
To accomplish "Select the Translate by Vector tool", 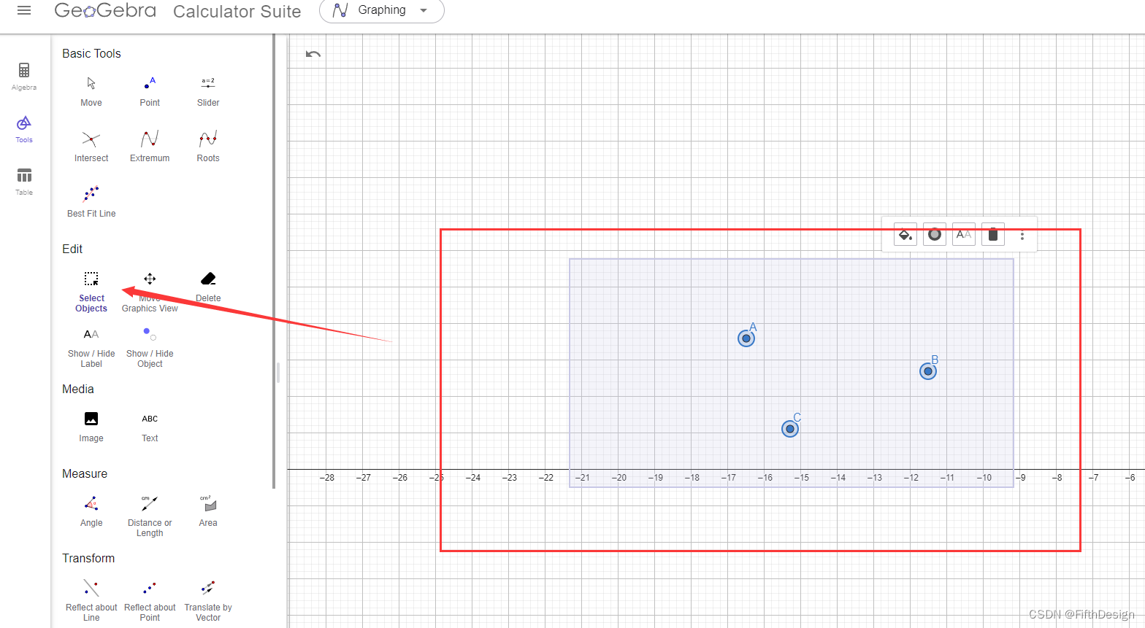I will (208, 601).
